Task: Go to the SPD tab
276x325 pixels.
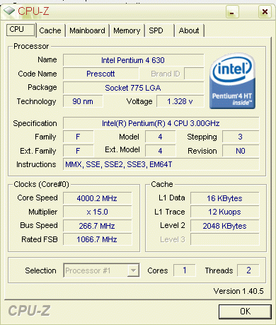Action: coord(160,30)
